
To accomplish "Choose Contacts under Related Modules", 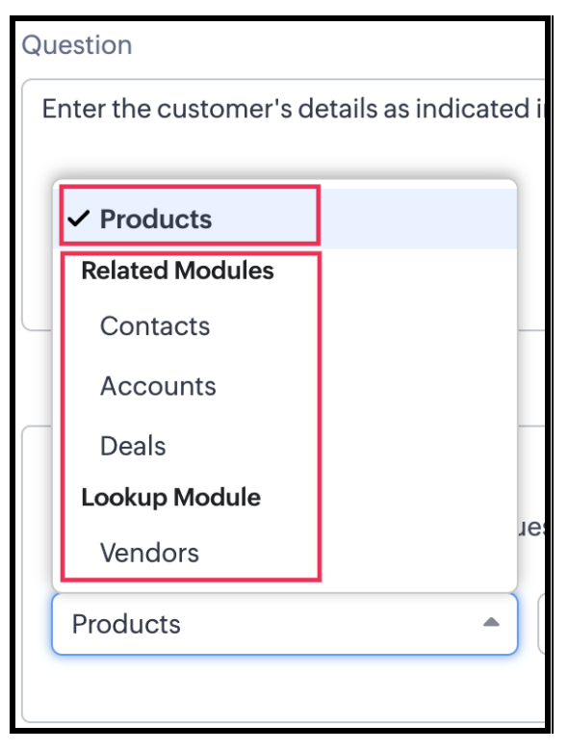I will pos(155,326).
